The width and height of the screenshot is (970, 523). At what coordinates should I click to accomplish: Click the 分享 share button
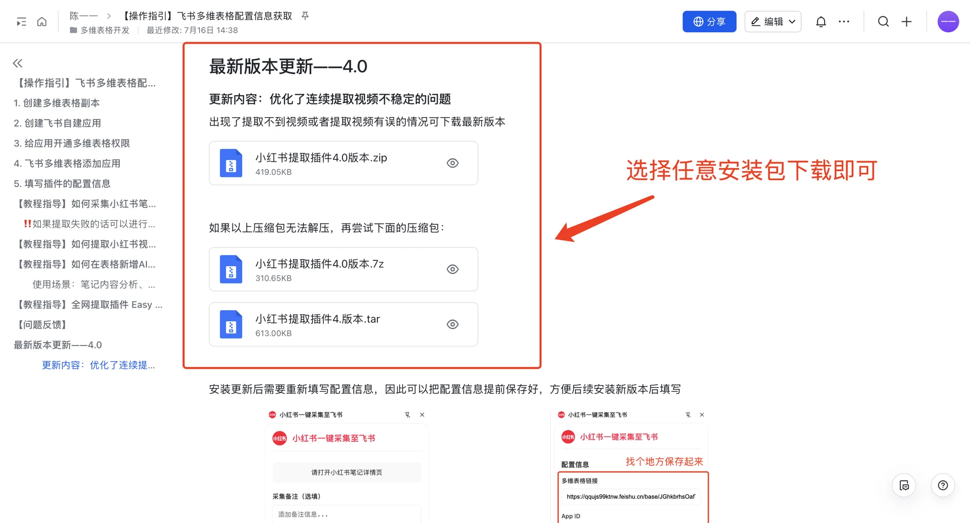click(709, 22)
